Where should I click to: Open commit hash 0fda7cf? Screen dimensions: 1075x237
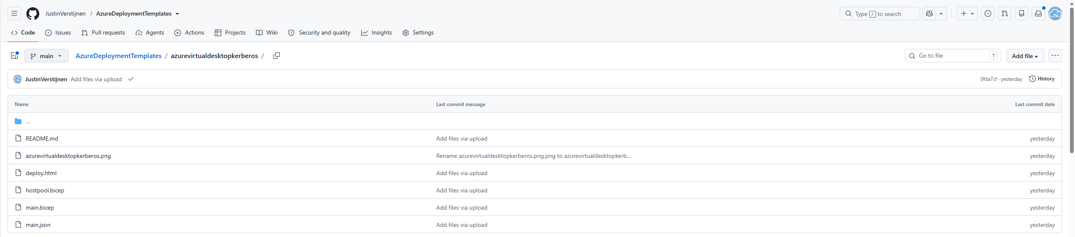click(x=989, y=79)
